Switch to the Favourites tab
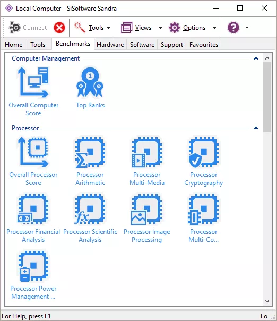Screen dimensions: 277x321 204,45
